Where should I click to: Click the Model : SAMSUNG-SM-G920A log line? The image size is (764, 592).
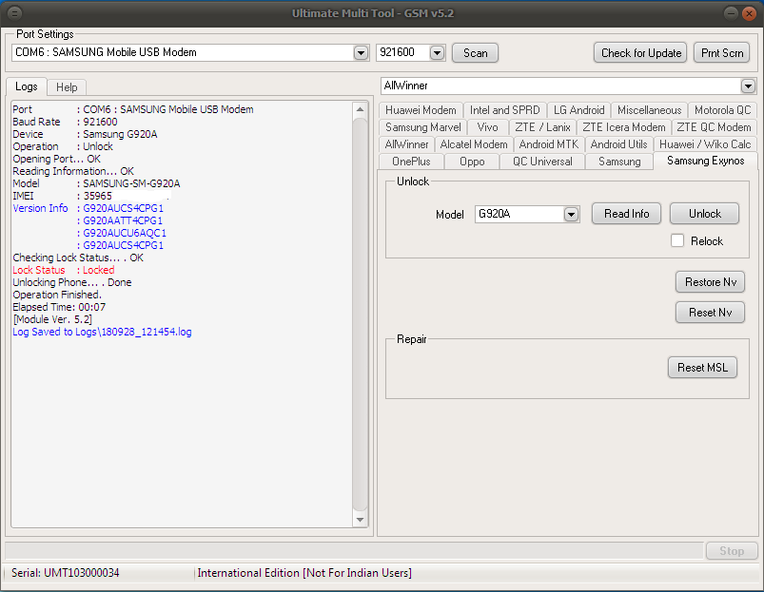pyautogui.click(x=96, y=183)
